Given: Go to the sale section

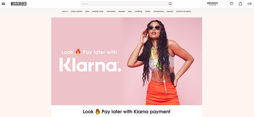Looking at the screenshot, I should pyautogui.click(x=87, y=11).
